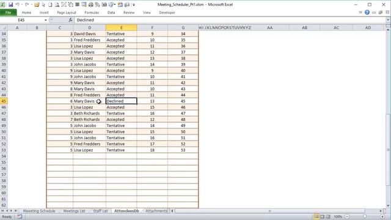Click the Select All corner button

pyautogui.click(x=3, y=28)
